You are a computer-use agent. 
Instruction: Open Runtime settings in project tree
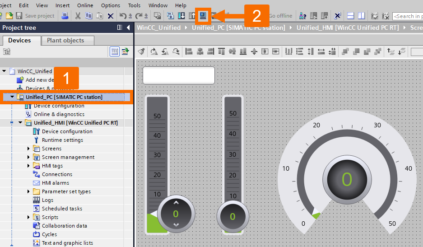[62, 140]
